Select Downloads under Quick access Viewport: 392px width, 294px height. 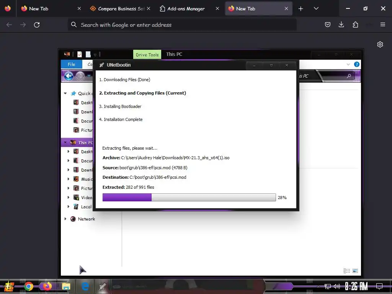[x=83, y=112]
